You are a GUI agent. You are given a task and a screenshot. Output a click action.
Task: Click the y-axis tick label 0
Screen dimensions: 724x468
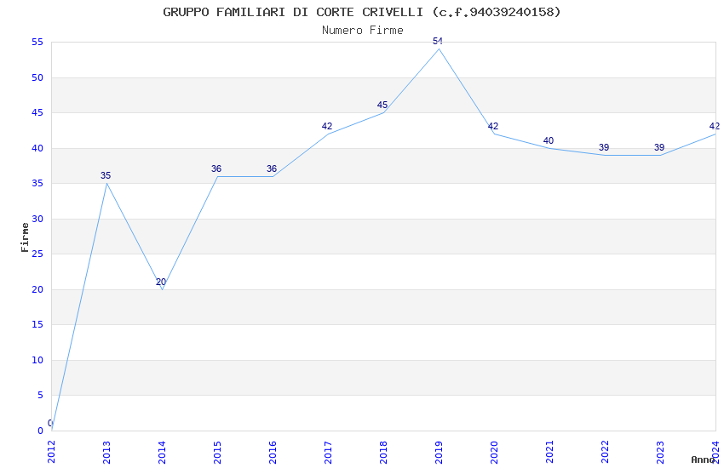tap(41, 431)
